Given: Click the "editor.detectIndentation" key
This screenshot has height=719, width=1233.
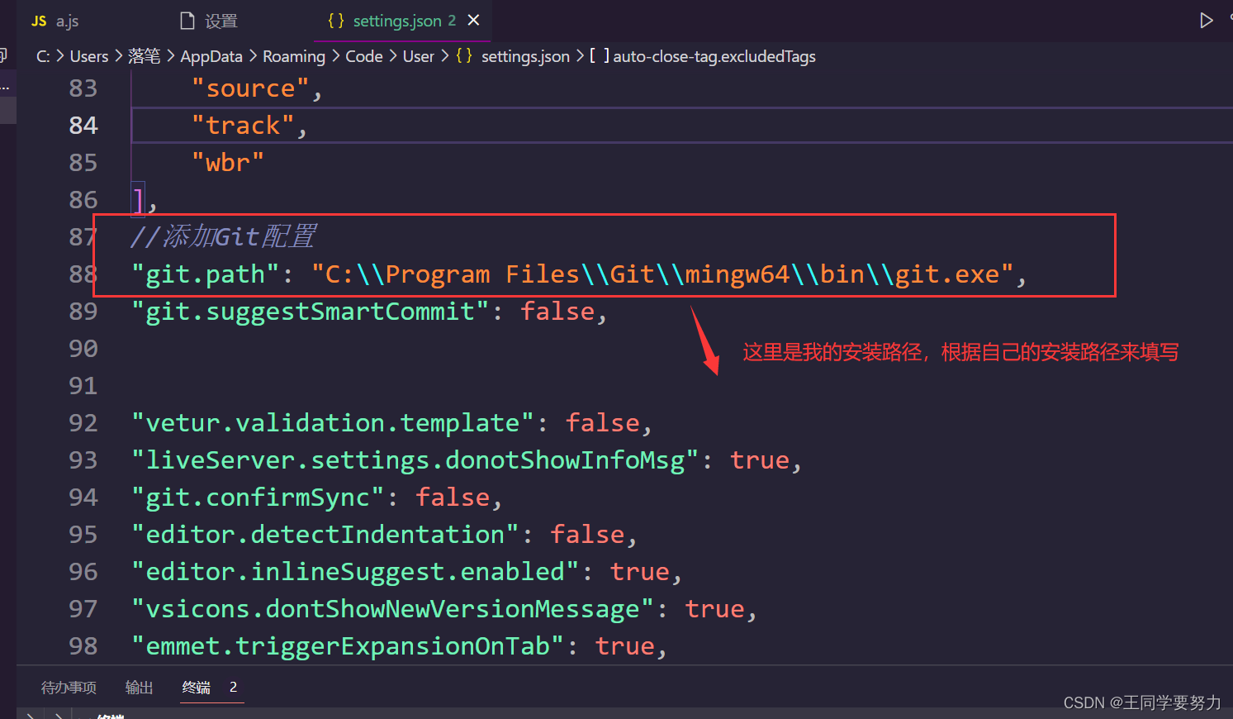Looking at the screenshot, I should click(x=325, y=535).
